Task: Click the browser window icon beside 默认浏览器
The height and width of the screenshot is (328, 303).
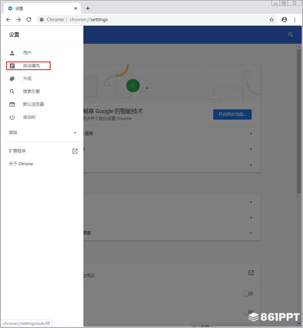Action: pyautogui.click(x=12, y=105)
